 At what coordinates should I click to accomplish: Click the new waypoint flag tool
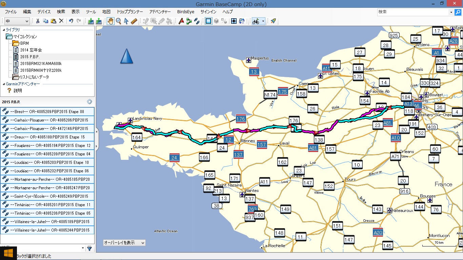pos(181,21)
